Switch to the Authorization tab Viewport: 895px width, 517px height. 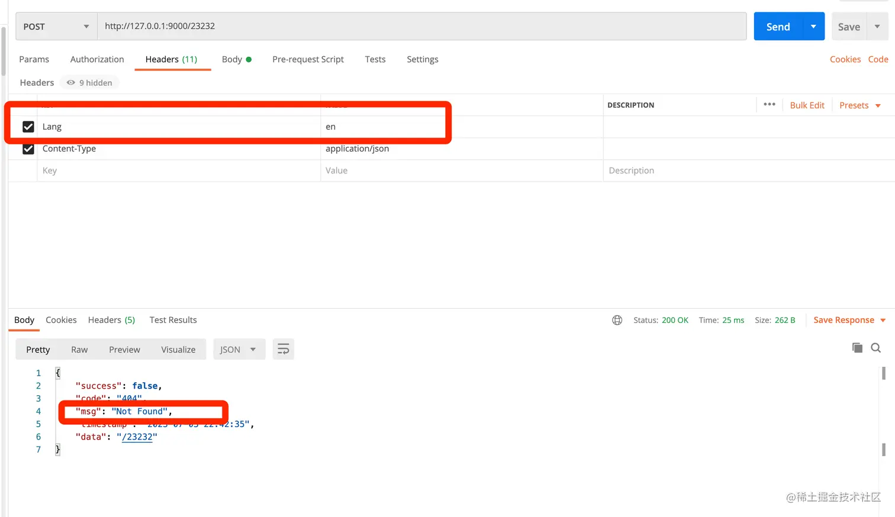[x=97, y=59]
